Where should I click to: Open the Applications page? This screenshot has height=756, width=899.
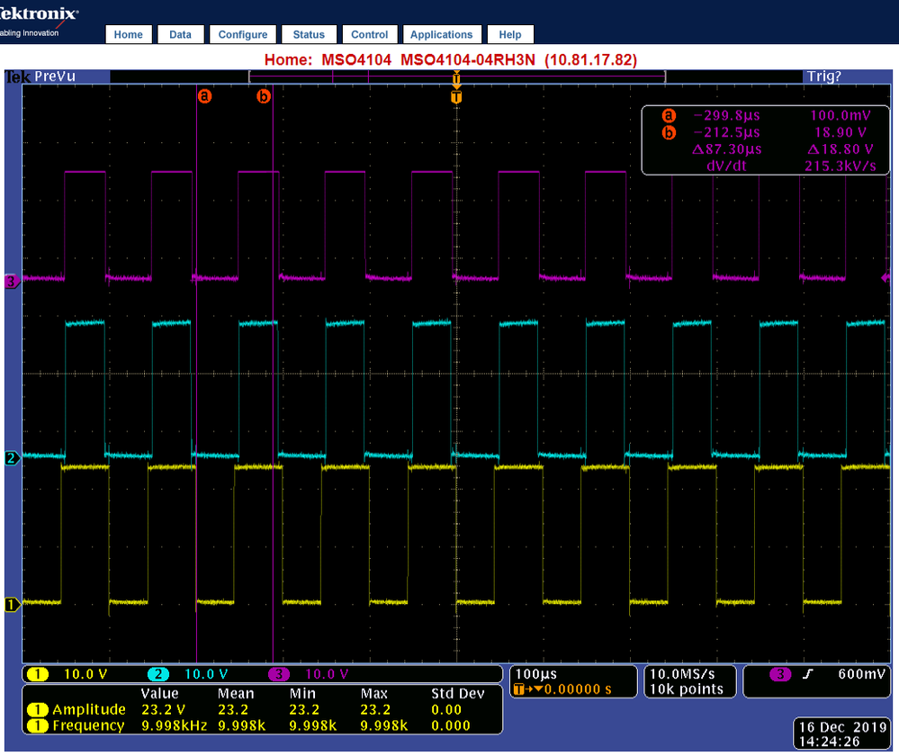441,34
